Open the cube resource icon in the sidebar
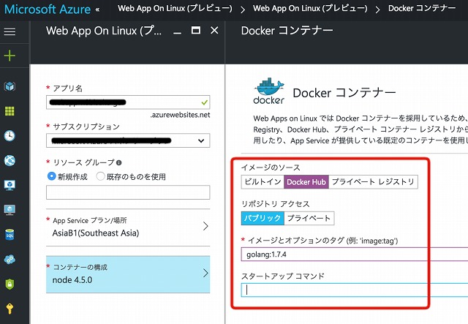The image size is (468, 324). pos(10,86)
